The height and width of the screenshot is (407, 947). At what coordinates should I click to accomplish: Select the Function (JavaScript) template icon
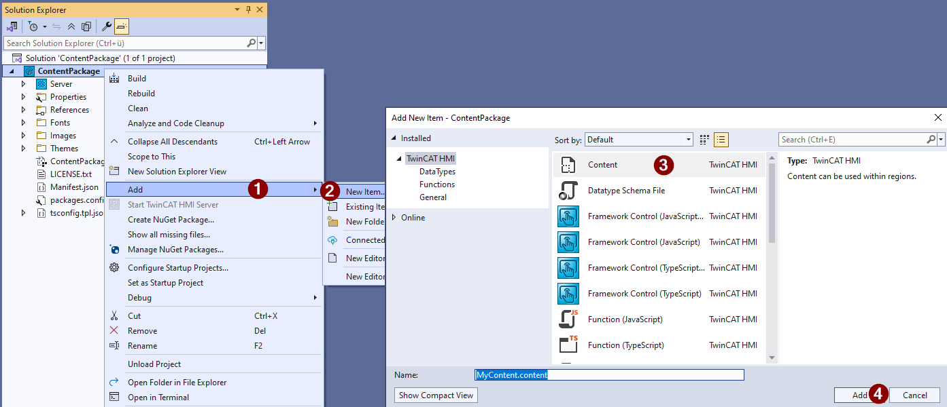point(568,319)
